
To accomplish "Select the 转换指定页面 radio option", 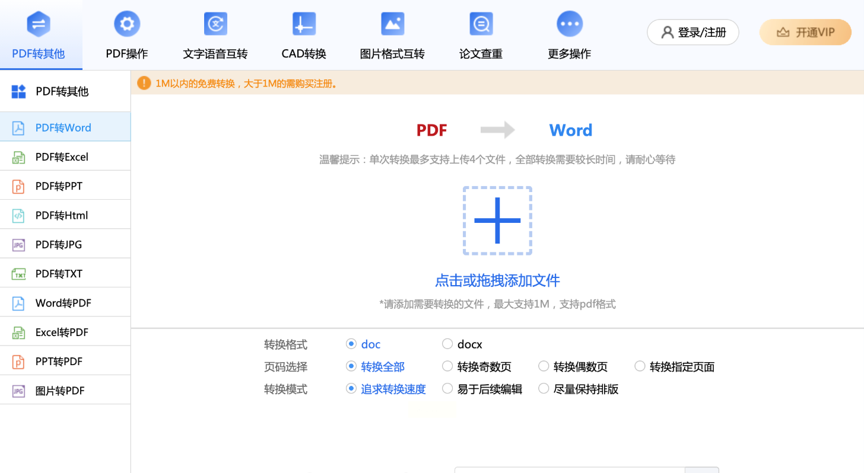I will tap(640, 366).
